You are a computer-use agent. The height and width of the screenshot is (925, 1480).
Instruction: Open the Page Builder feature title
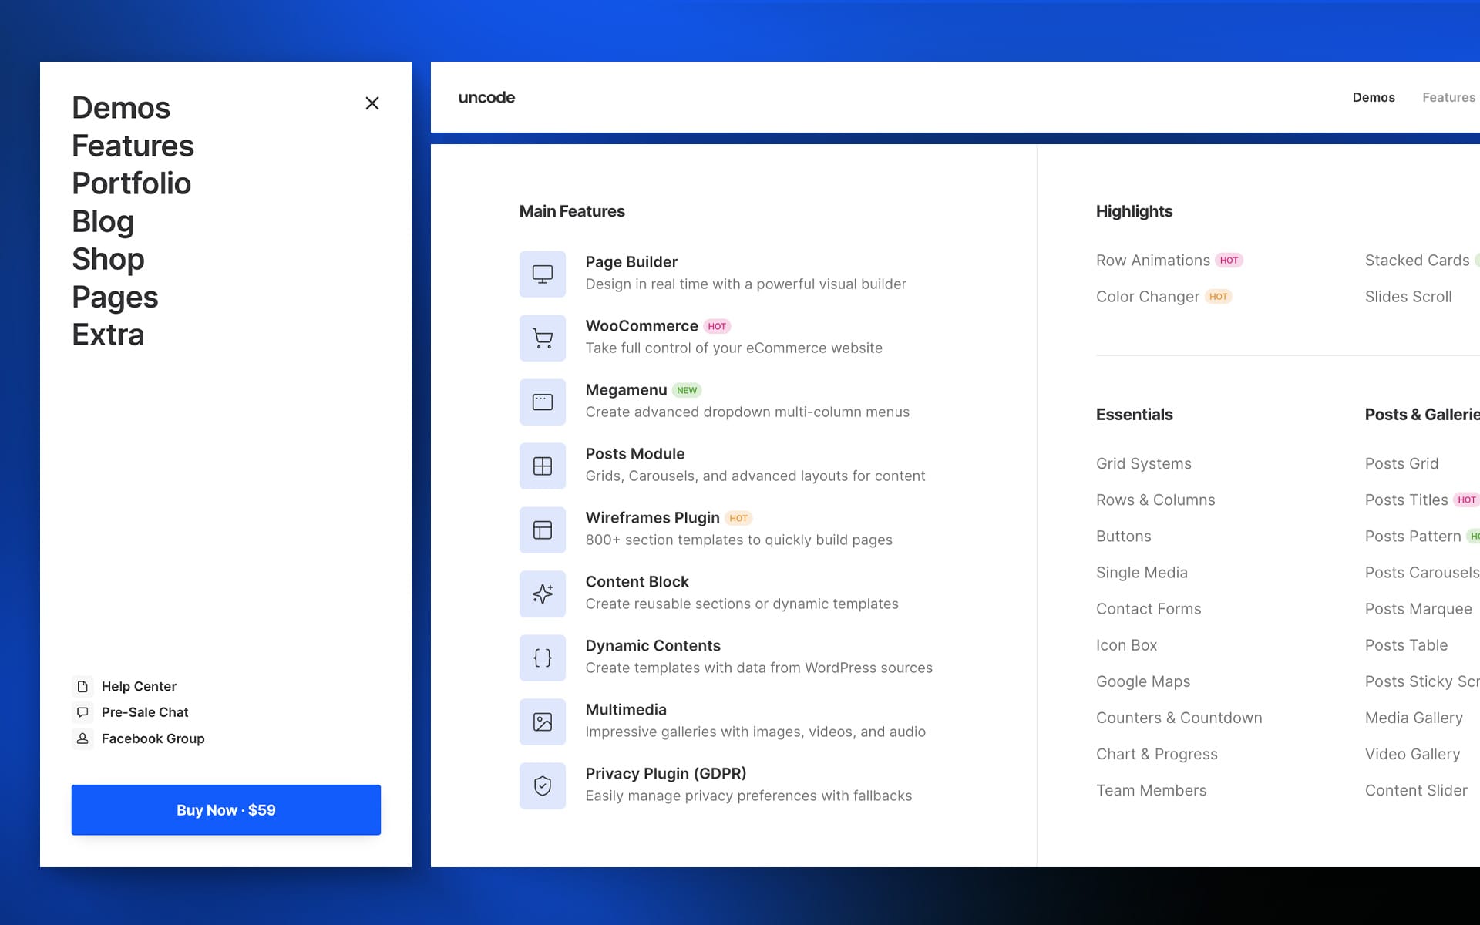[x=631, y=262]
